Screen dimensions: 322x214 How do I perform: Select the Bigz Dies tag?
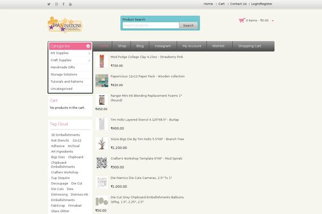(x=58, y=157)
